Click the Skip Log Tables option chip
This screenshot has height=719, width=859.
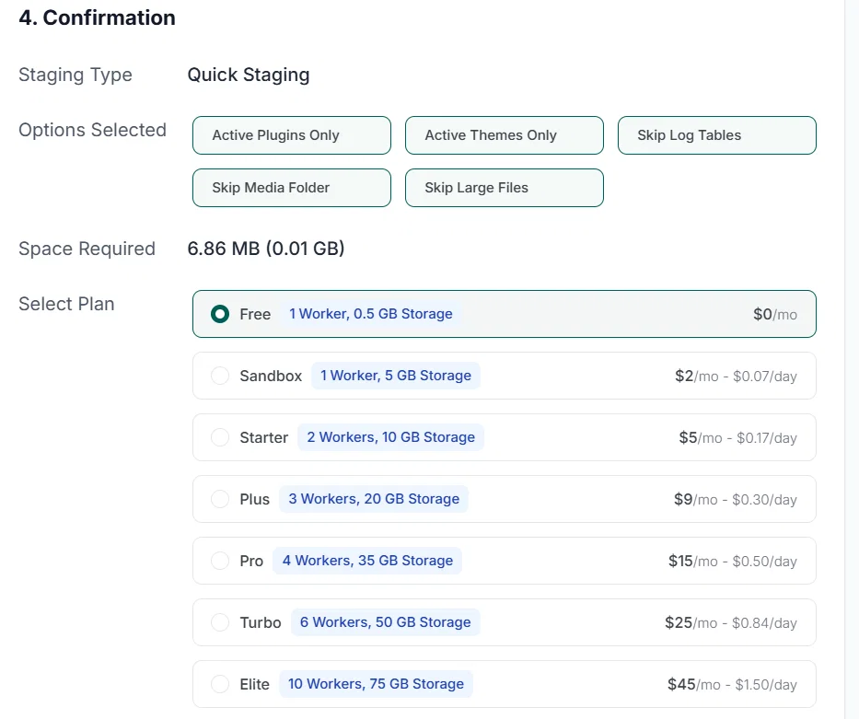pos(717,135)
